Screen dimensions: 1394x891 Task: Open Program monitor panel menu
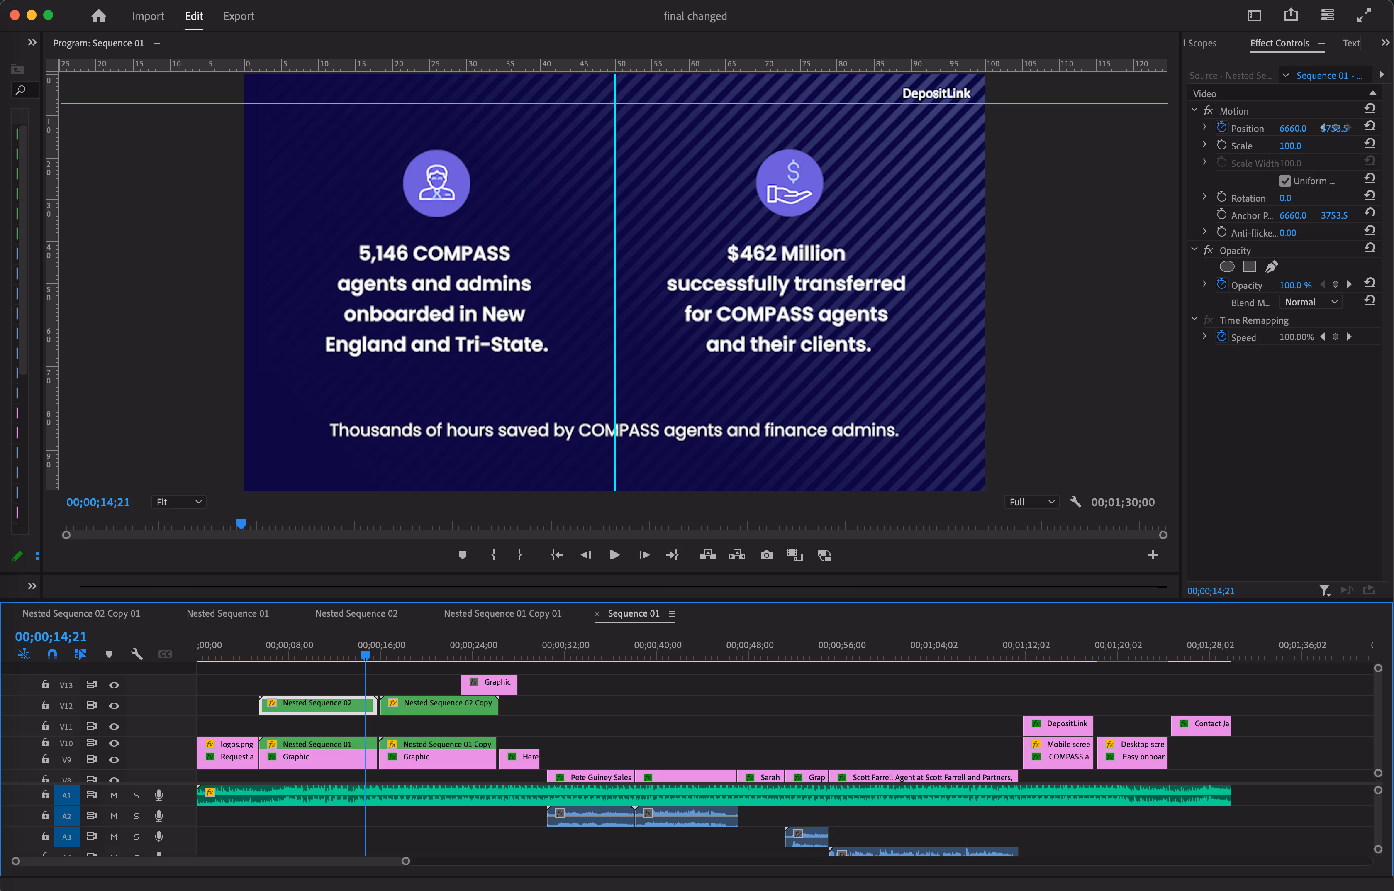(x=157, y=44)
